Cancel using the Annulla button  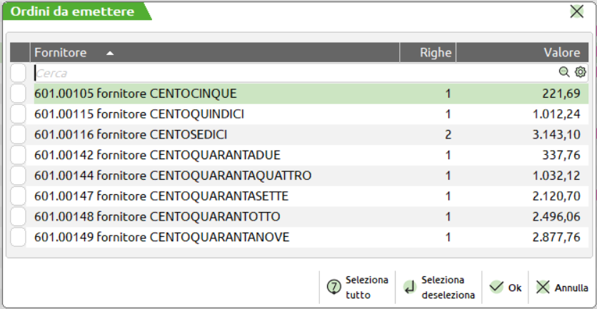tap(562, 288)
